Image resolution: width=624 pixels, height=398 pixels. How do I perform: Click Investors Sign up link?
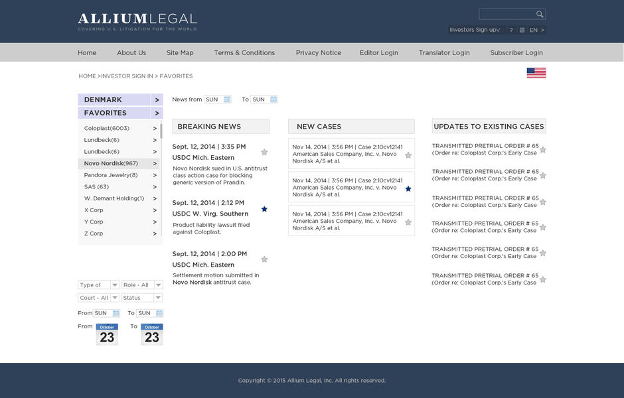[475, 30]
